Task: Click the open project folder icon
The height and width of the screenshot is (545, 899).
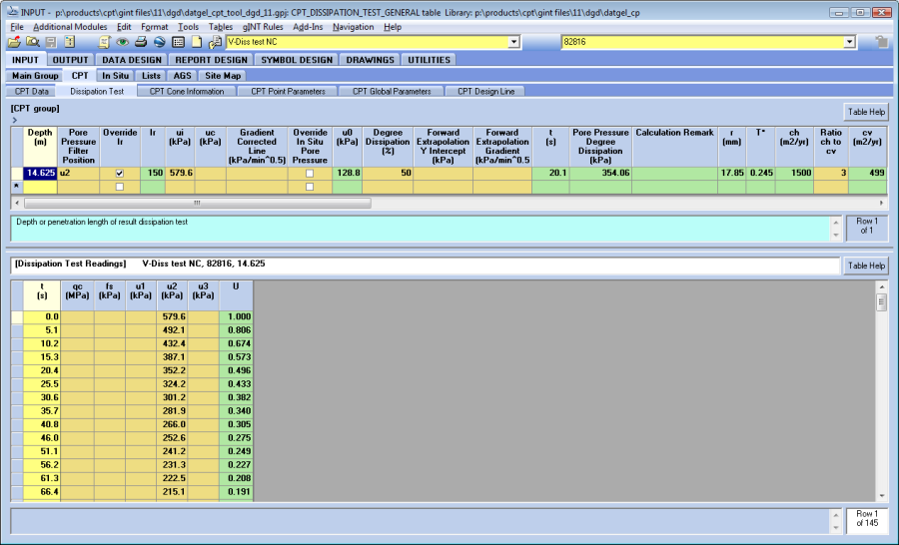Action: click(13, 42)
